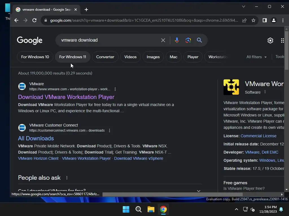Open options for VMware workstation-player result
The height and width of the screenshot is (216, 289).
point(115,89)
